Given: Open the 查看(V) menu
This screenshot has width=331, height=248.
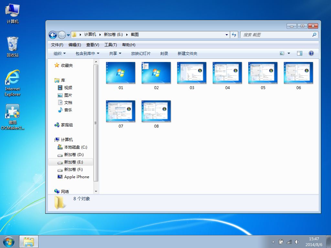Looking at the screenshot, I should [x=93, y=45].
